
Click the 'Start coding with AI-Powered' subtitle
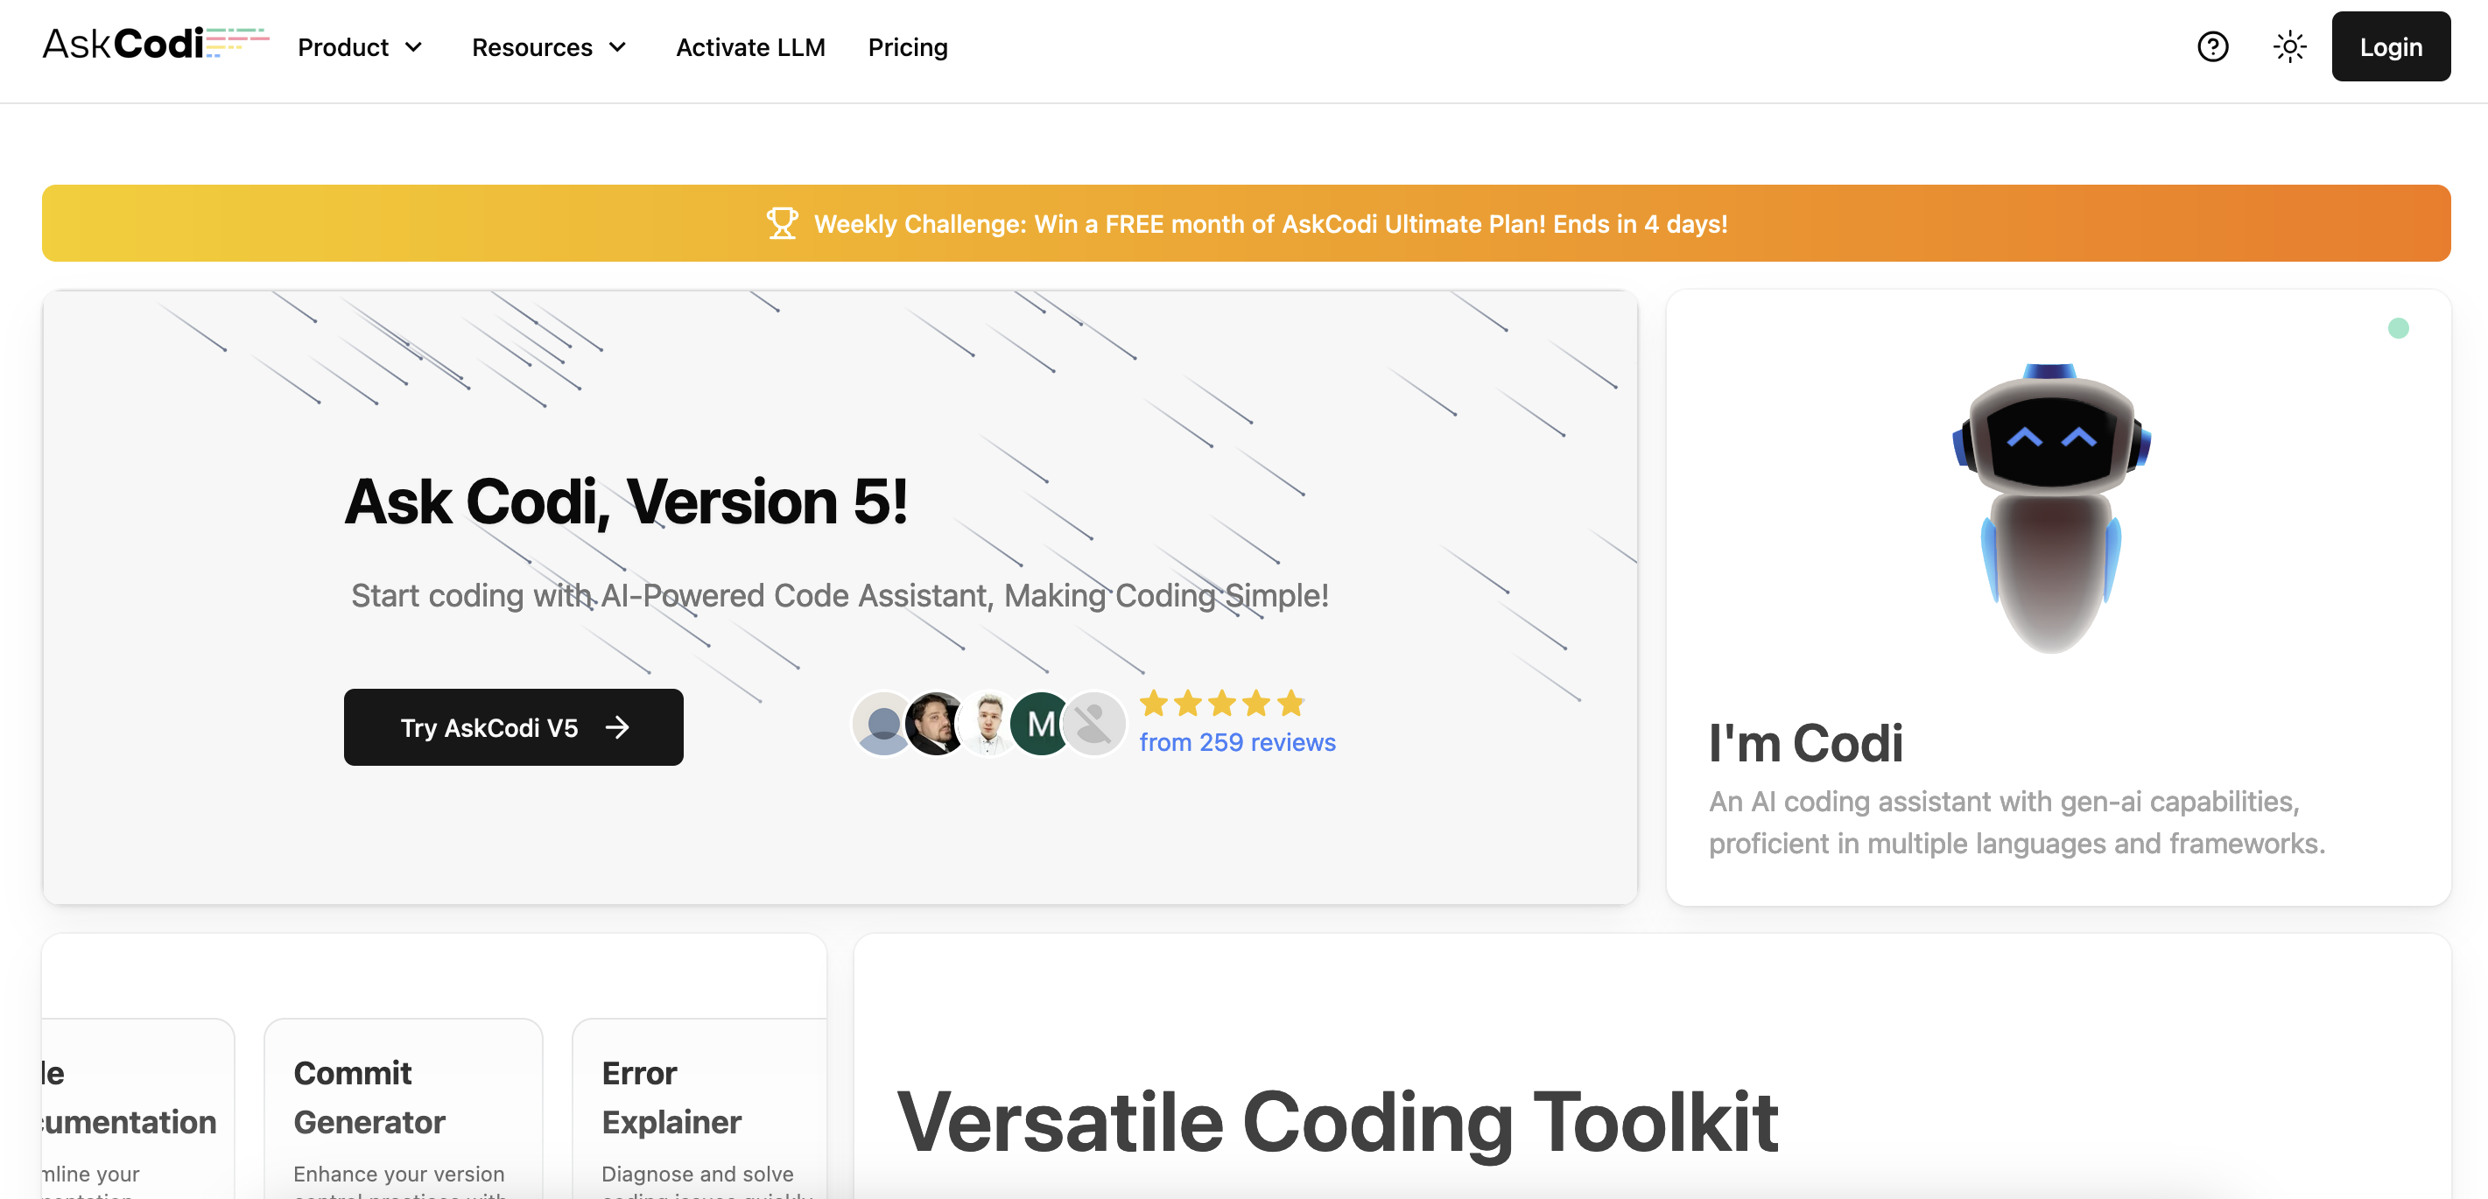click(840, 594)
